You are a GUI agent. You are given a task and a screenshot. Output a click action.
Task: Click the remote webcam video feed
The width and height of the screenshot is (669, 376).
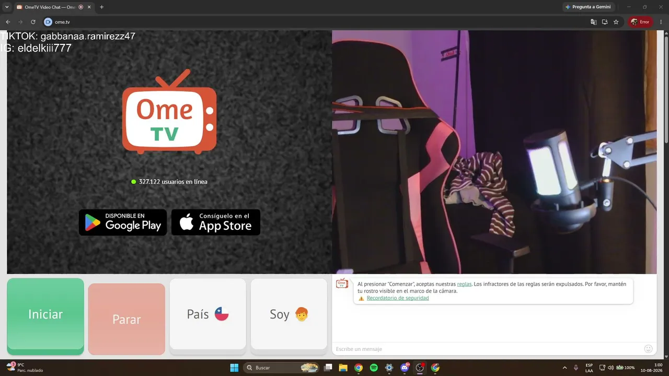point(494,152)
